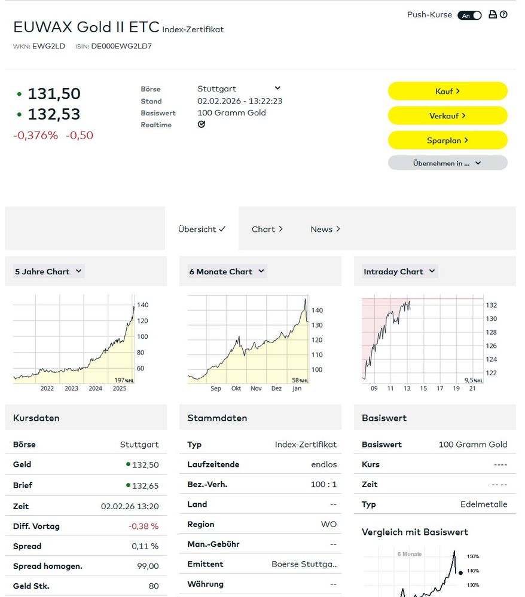The width and height of the screenshot is (525, 597).
Task: Expand the Börse Stuttgart dropdown
Action: pos(239,88)
